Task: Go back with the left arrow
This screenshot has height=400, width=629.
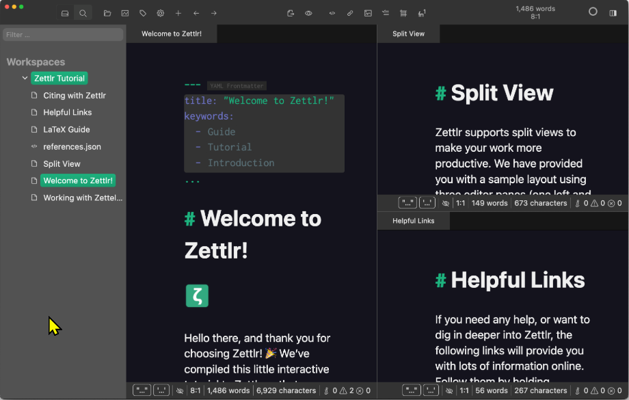Action: click(x=196, y=13)
